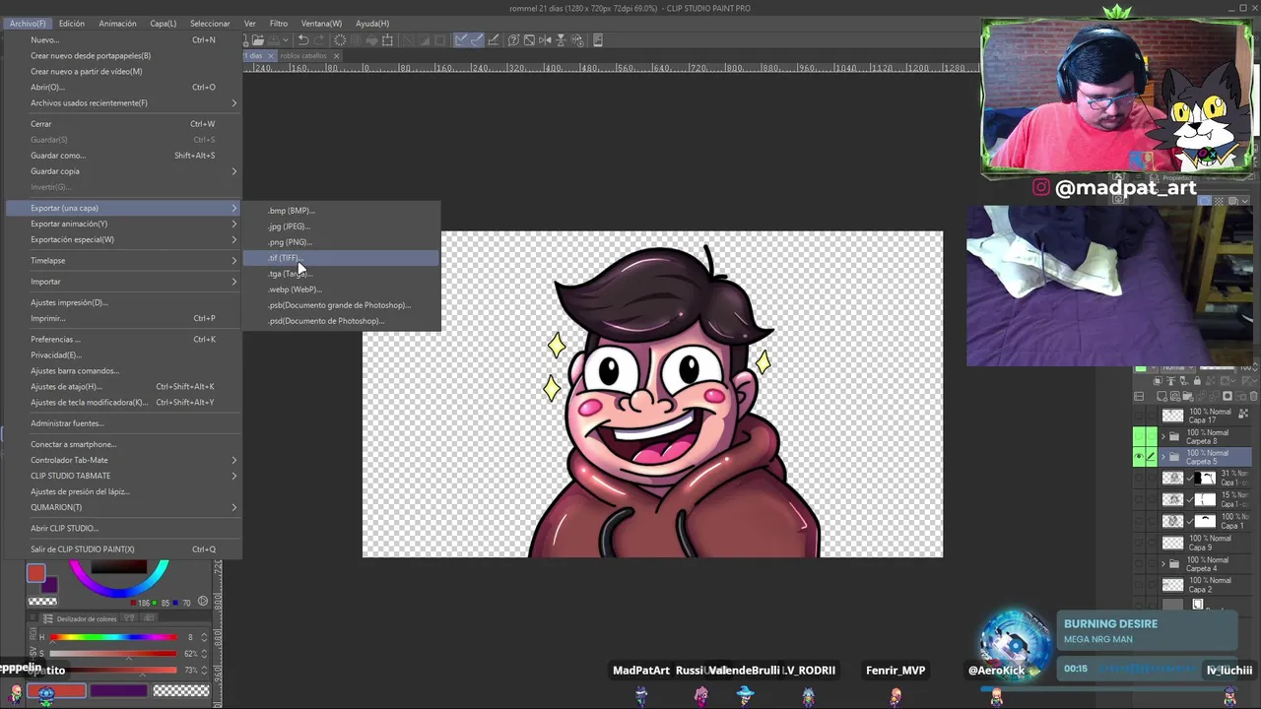Click the circled play icon beside RGB values

pos(203,601)
